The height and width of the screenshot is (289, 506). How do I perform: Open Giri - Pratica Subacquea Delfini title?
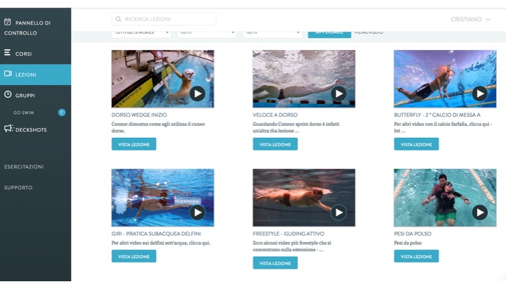coord(156,233)
